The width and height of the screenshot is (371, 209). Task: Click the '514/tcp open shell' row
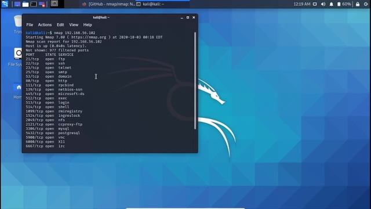48,107
